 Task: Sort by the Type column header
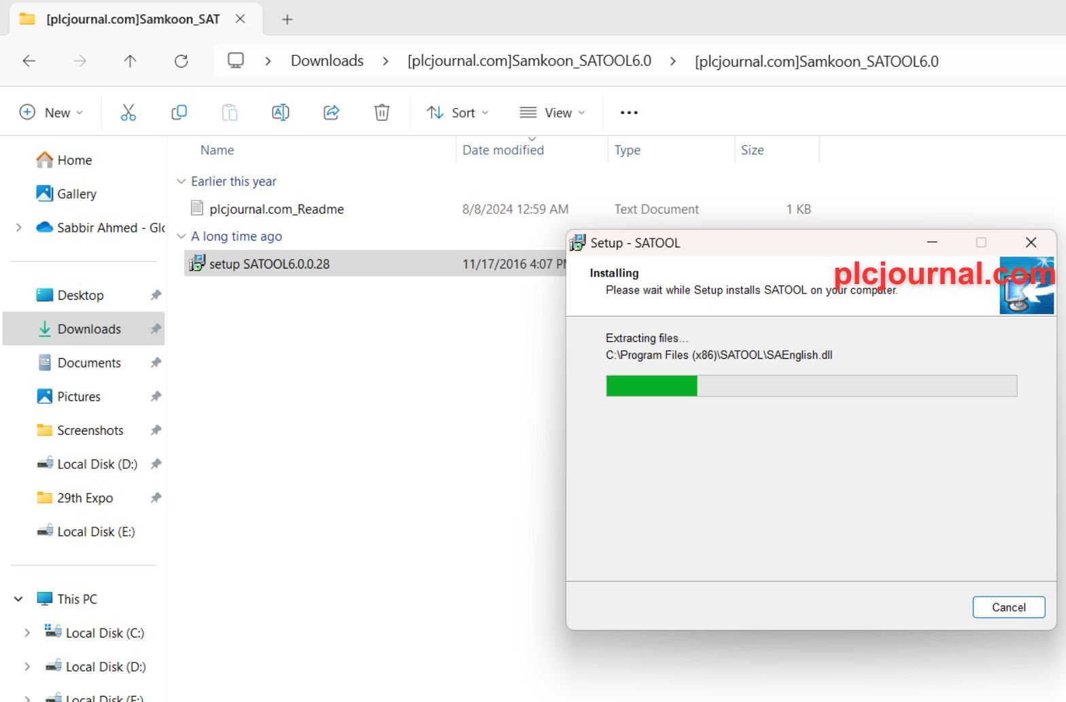[627, 150]
